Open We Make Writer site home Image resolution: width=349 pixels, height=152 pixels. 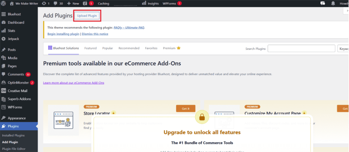pyautogui.click(x=24, y=4)
